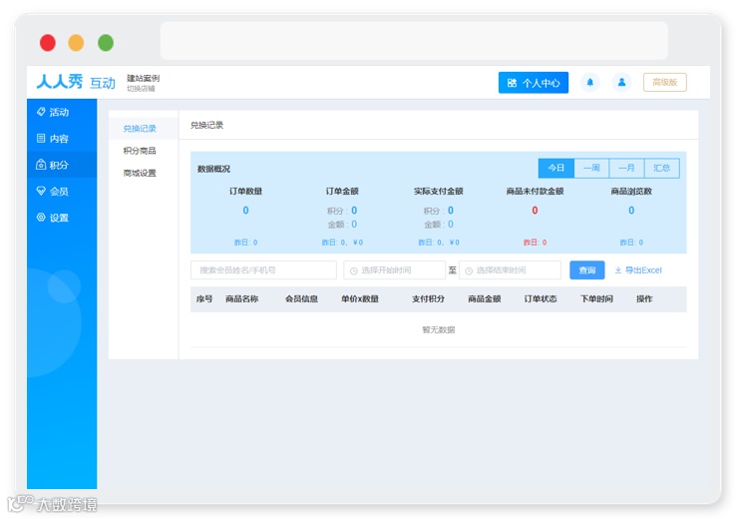Click the 商品金额 column header
The image size is (738, 519).
[485, 298]
